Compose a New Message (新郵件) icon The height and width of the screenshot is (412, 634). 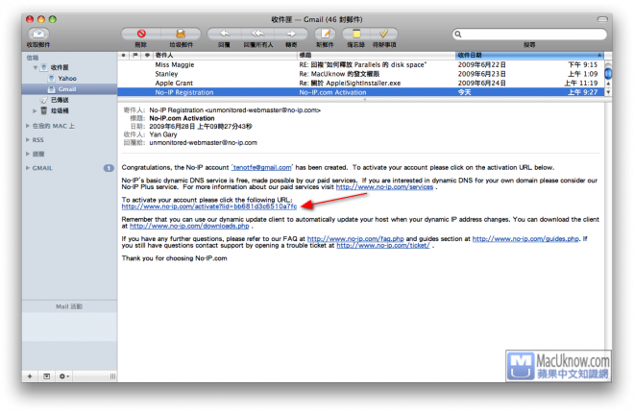pyautogui.click(x=326, y=34)
